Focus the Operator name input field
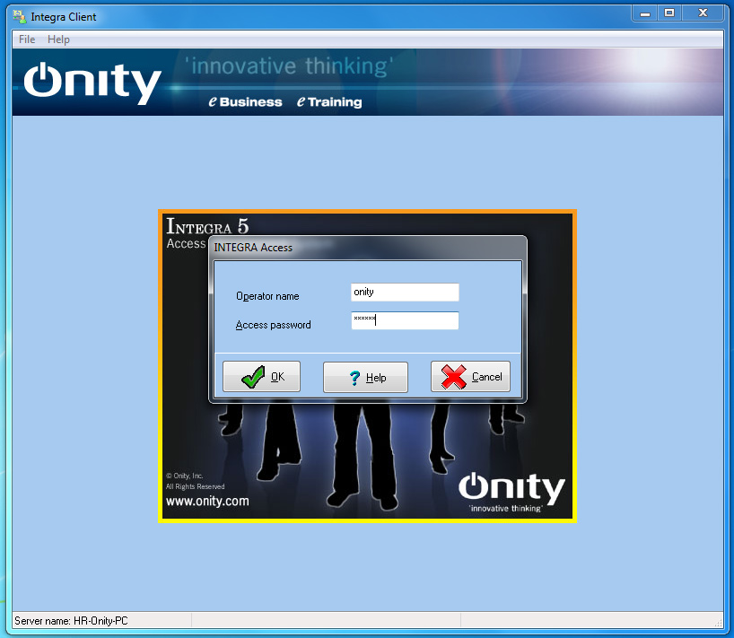The height and width of the screenshot is (638, 734). 405,293
